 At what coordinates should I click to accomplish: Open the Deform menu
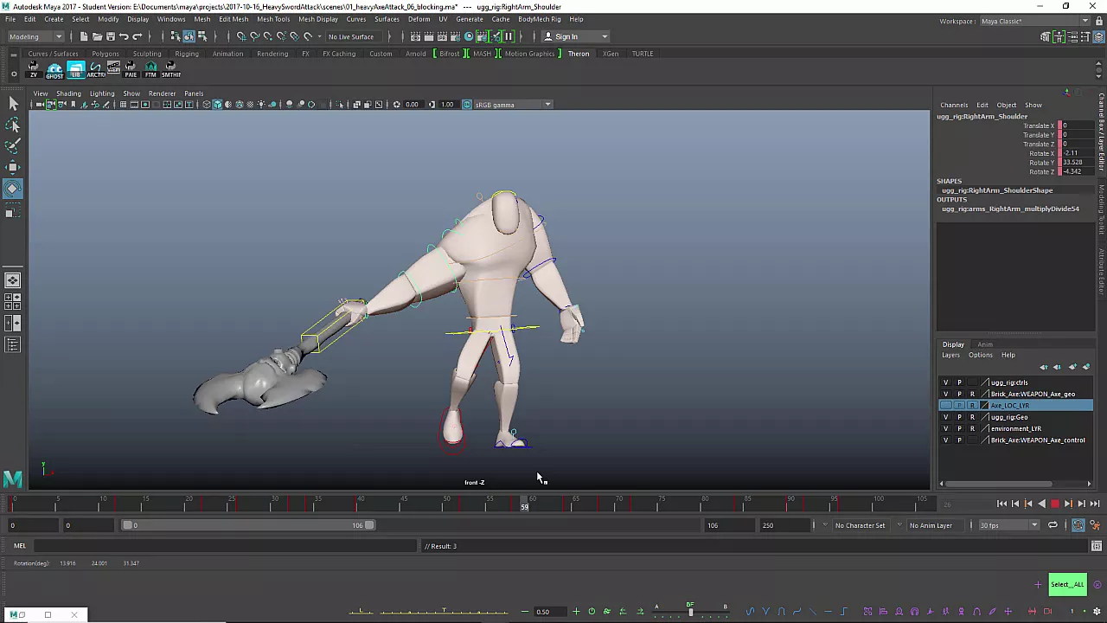(419, 19)
